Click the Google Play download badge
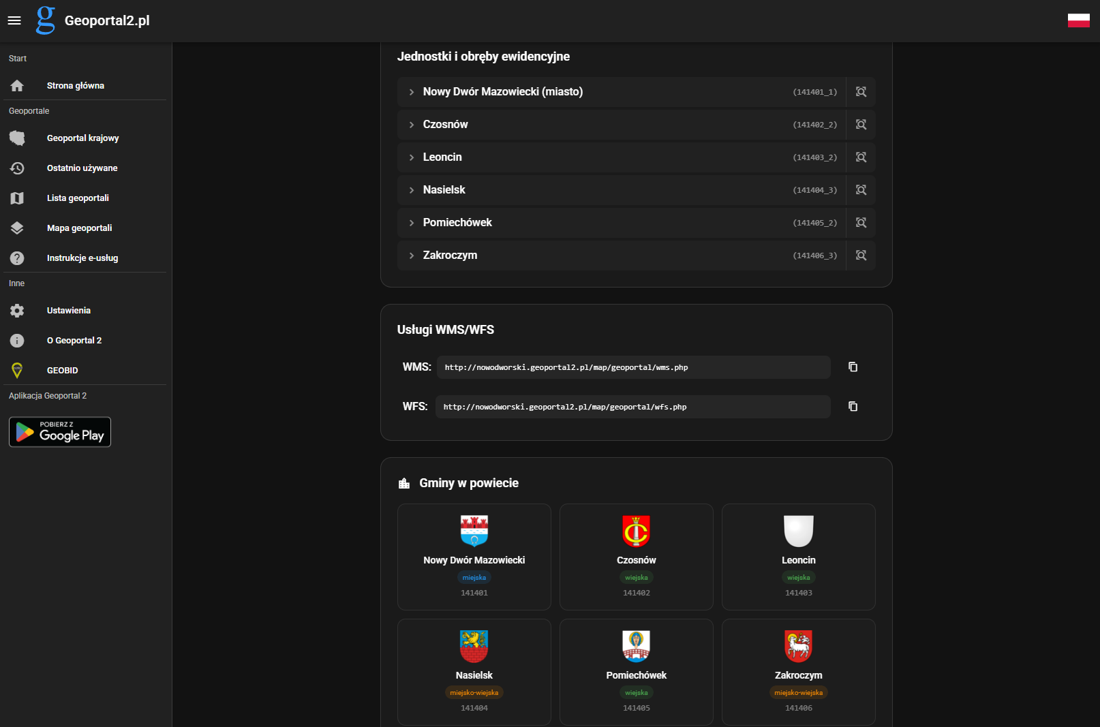This screenshot has width=1100, height=727. [60, 432]
